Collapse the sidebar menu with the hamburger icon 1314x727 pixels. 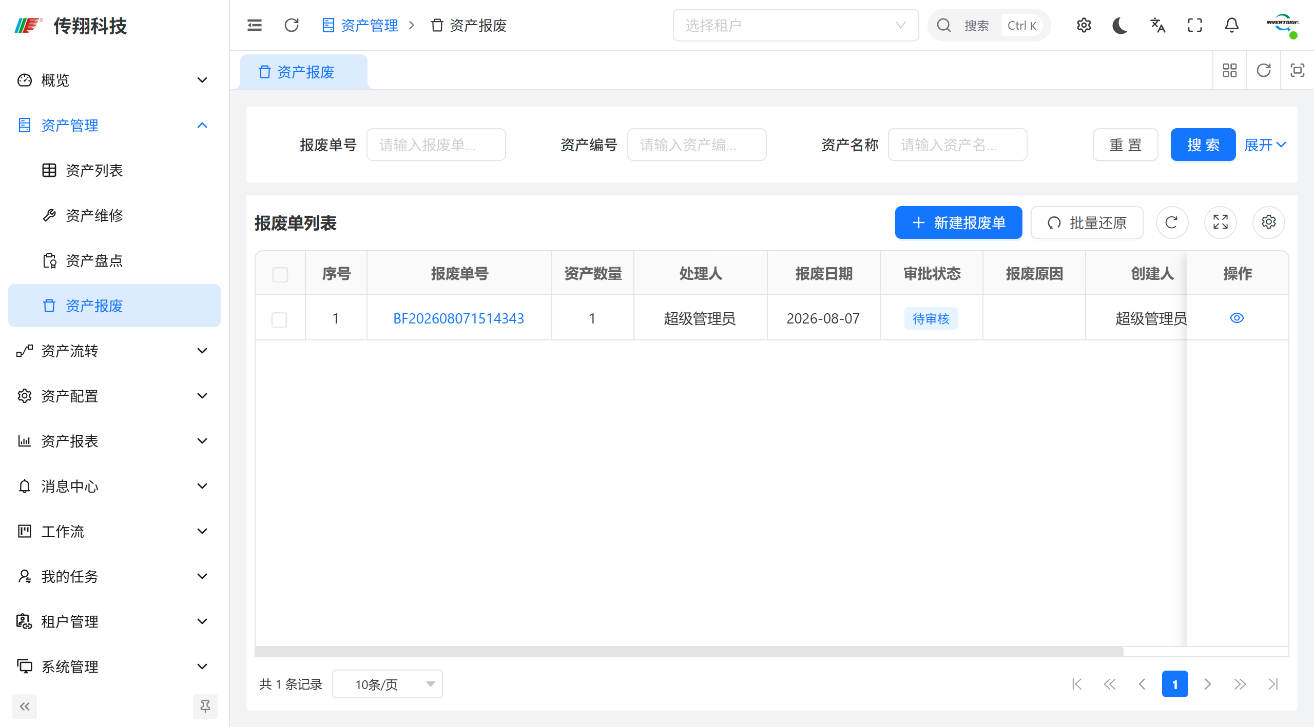(x=255, y=25)
